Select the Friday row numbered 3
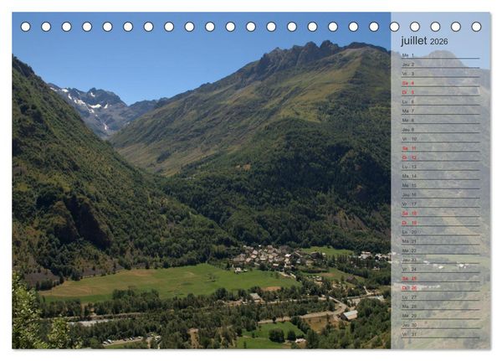This screenshot has width=502, height=361. click(x=441, y=74)
